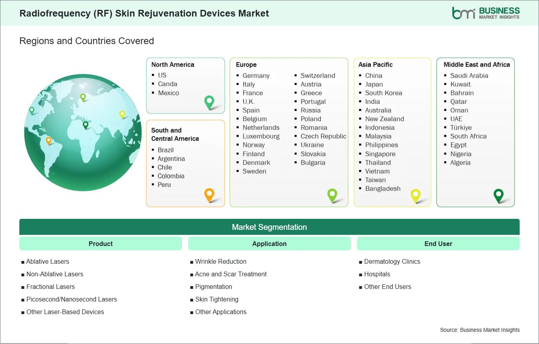Click 'Bulgaria' in Europe list

(x=313, y=163)
